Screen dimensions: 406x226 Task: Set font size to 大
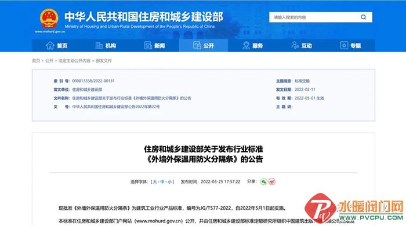[x=155, y=182]
